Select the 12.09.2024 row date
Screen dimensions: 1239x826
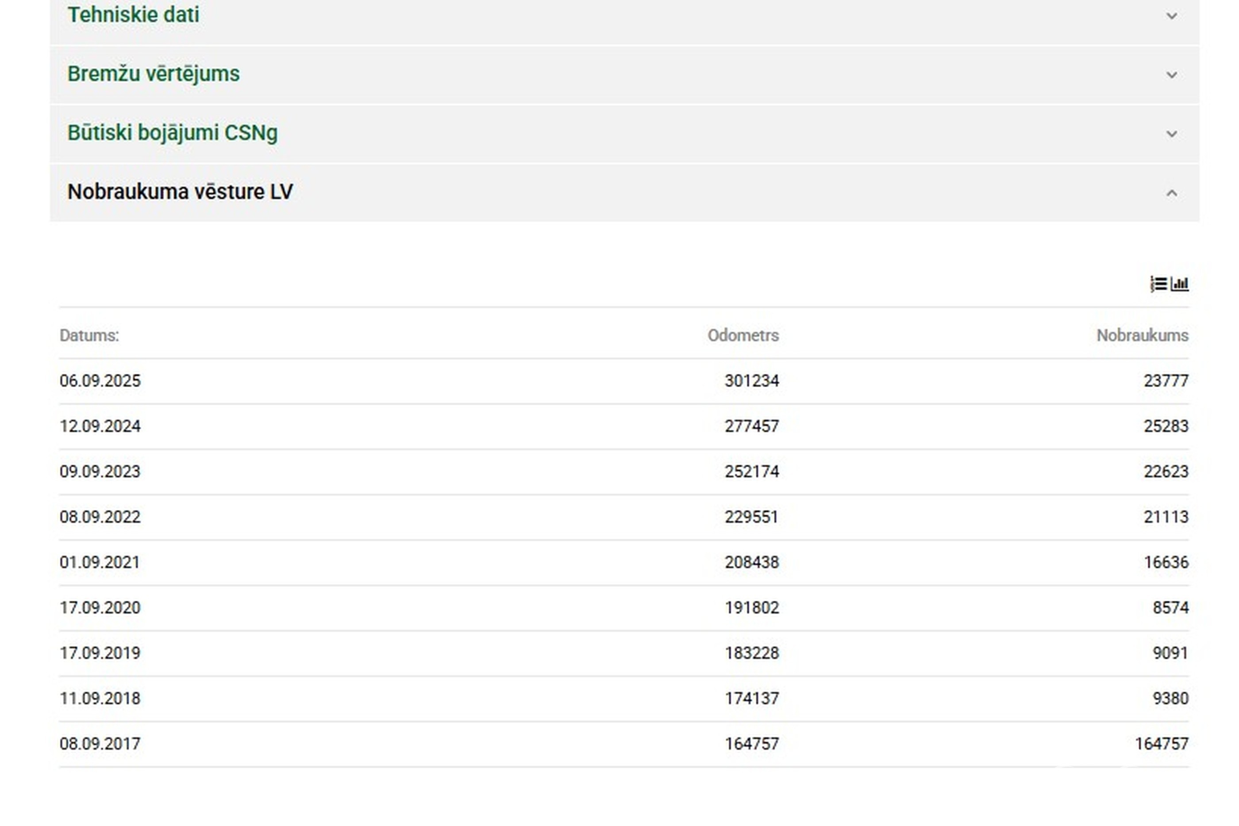[100, 426]
